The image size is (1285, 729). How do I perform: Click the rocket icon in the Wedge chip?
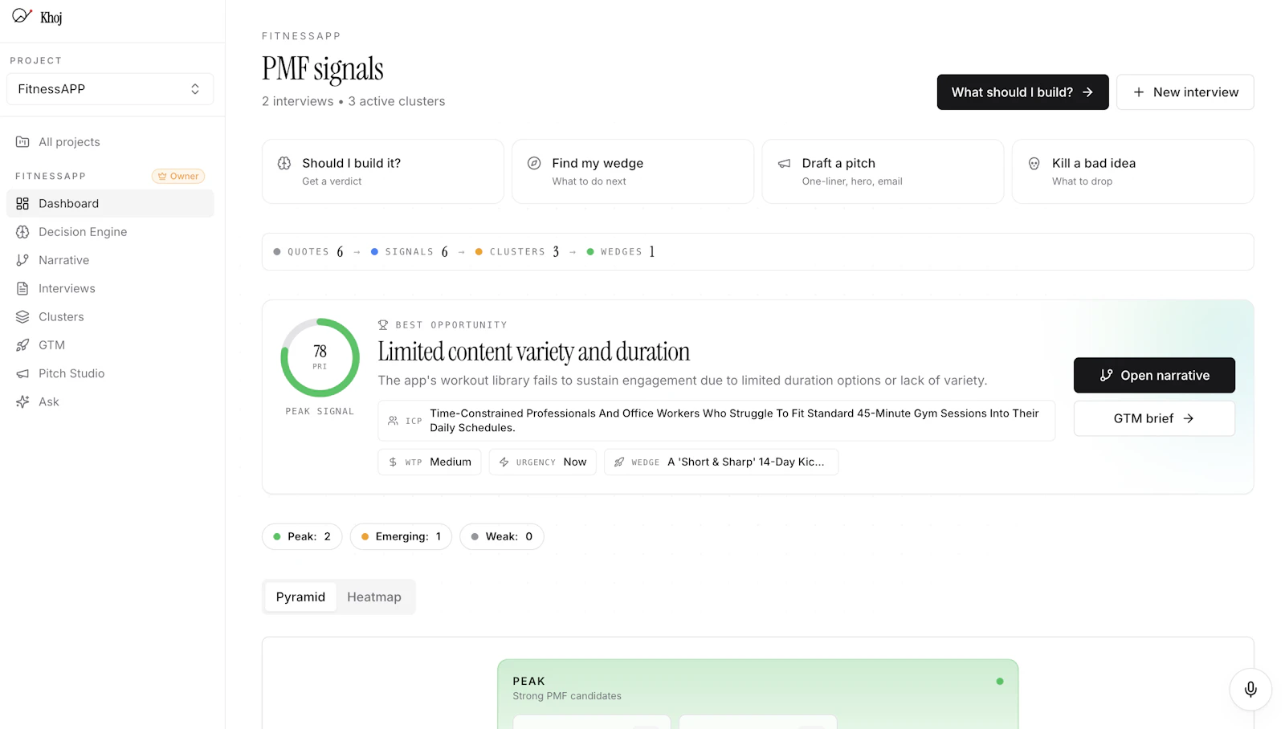(619, 462)
